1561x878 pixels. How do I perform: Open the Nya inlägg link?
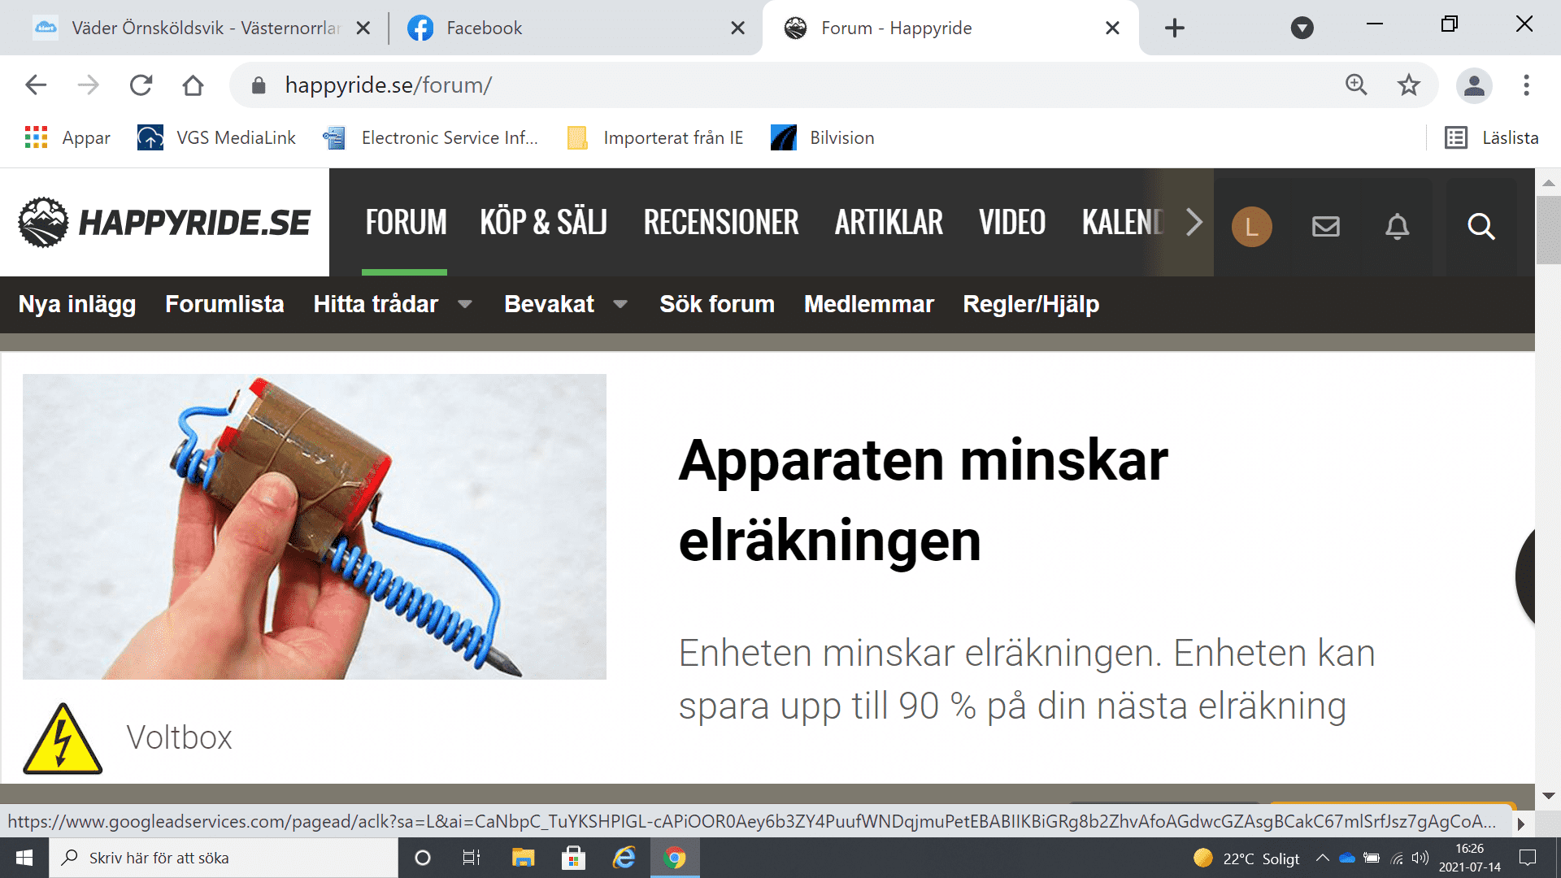click(x=77, y=304)
